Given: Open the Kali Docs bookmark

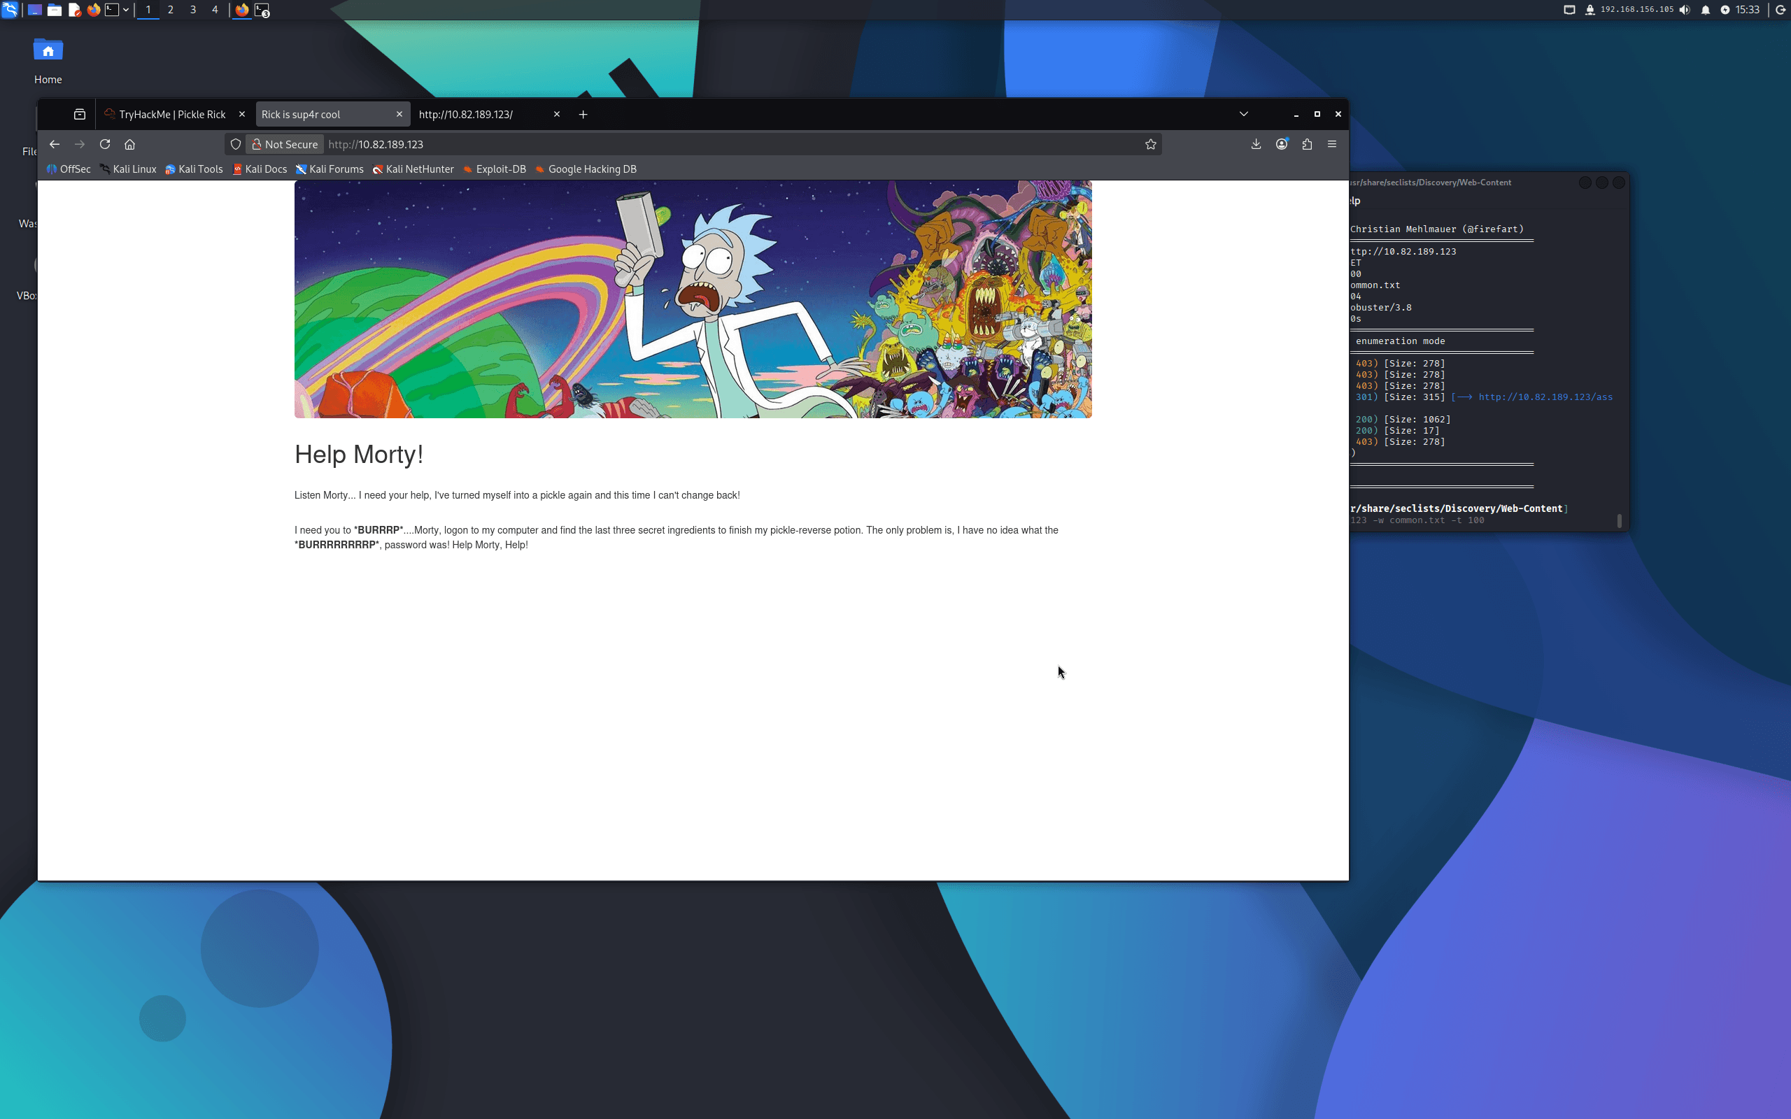Looking at the screenshot, I should coord(260,169).
